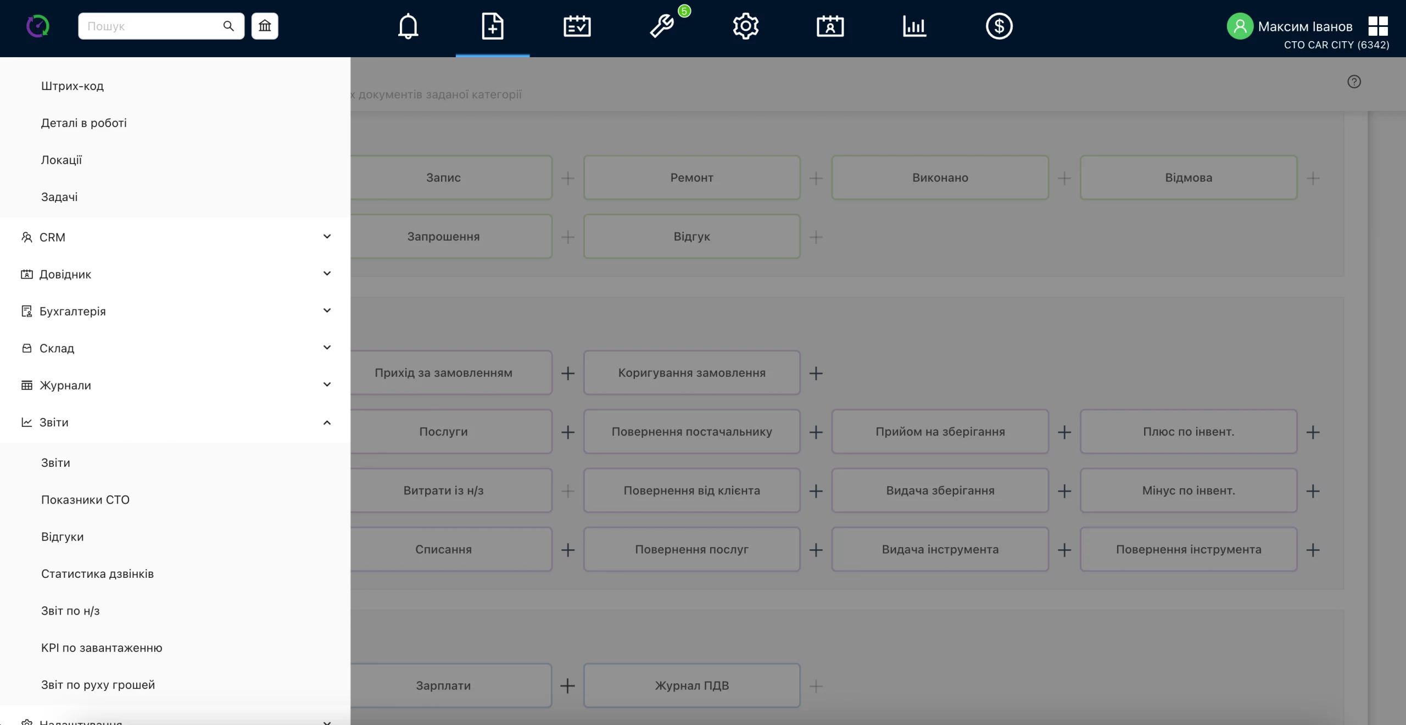Click the СТО CAR CITY (6342) label

click(1336, 45)
